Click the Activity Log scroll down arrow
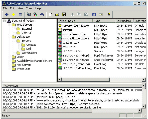The height and width of the screenshot is (119, 148). tap(143, 106)
